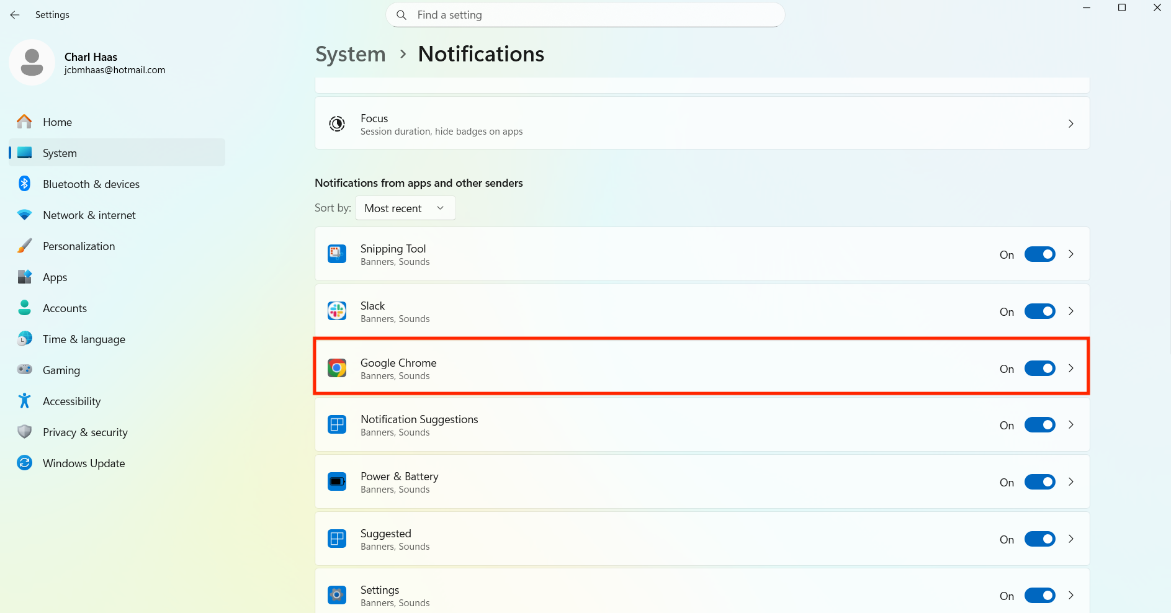
Task: Click the Google Chrome app icon
Action: tap(337, 367)
